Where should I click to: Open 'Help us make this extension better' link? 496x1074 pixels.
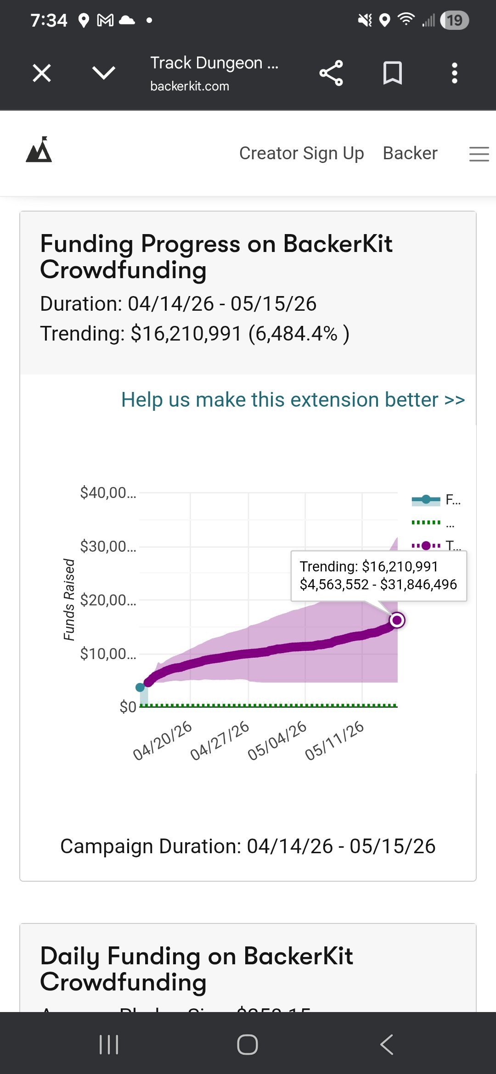pyautogui.click(x=293, y=400)
